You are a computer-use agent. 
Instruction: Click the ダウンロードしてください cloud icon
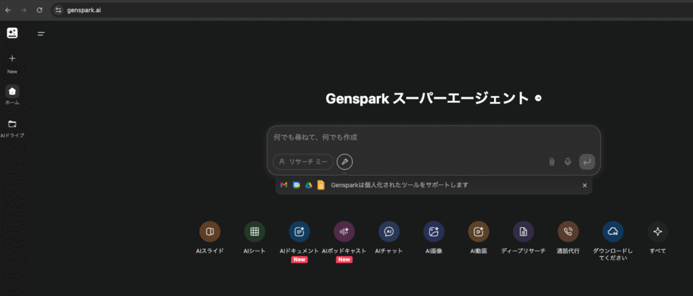(x=613, y=232)
